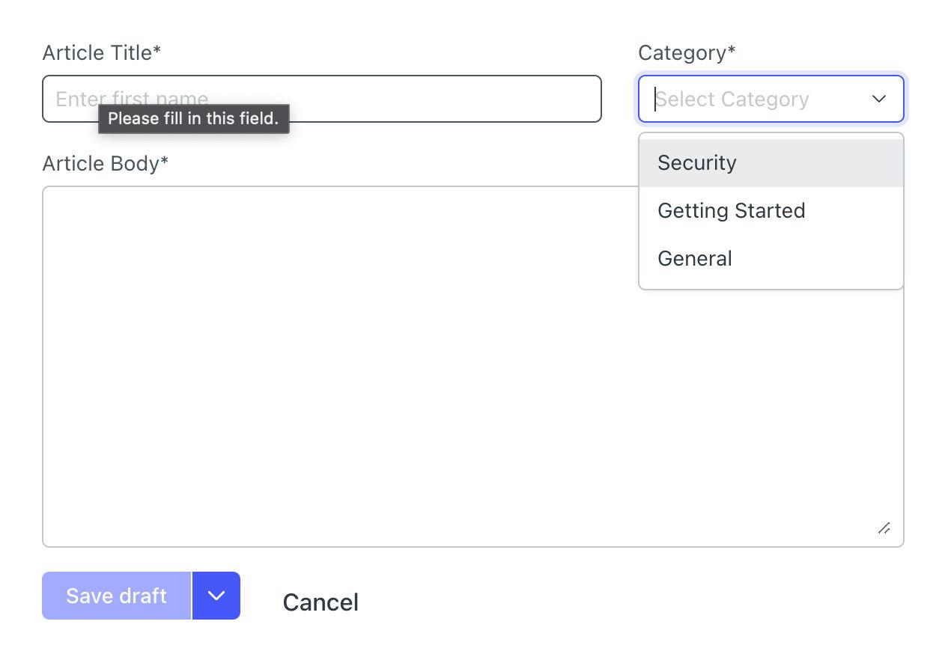Click the asterisk after Article Body label

coord(165,162)
